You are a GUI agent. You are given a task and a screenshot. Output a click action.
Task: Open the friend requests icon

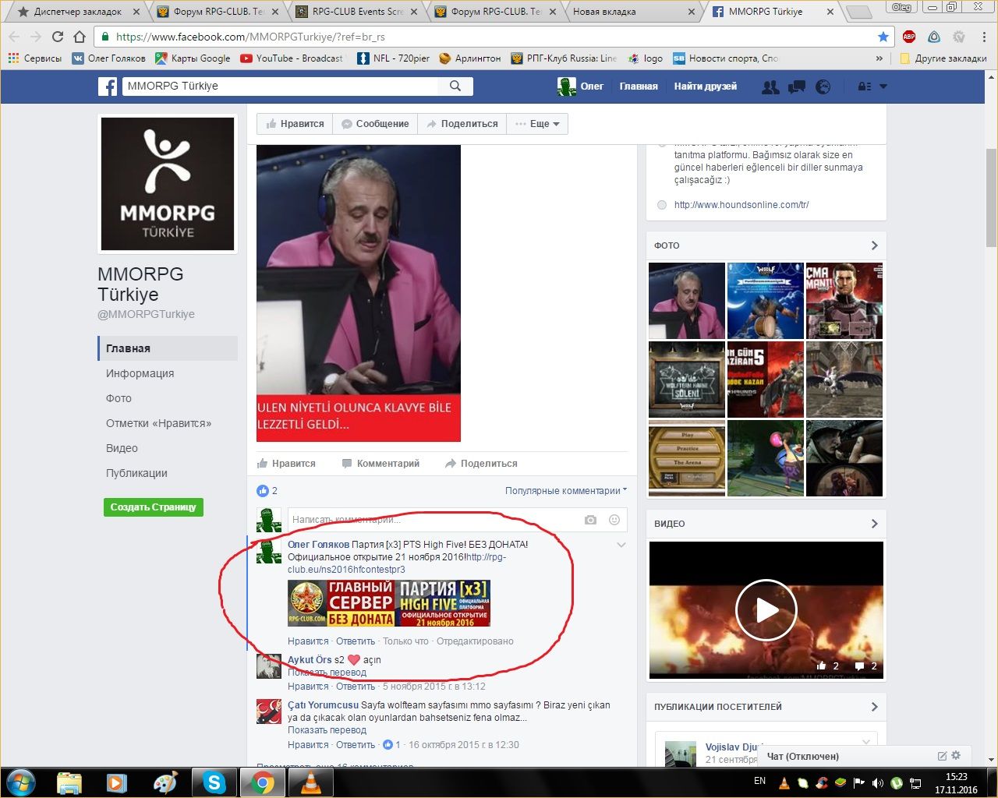tap(770, 87)
